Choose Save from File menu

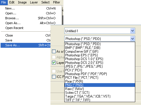[x=26, y=40]
